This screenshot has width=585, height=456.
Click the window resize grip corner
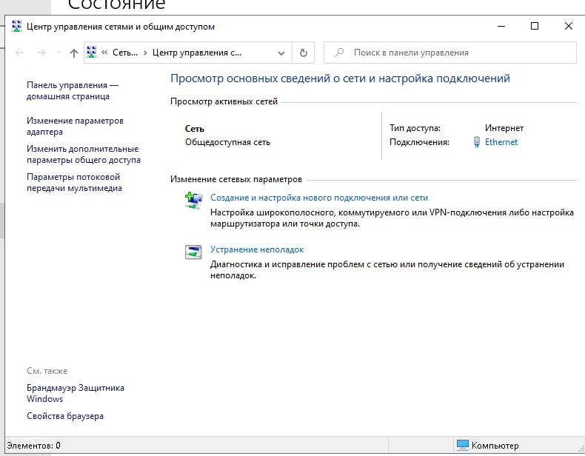[581, 449]
